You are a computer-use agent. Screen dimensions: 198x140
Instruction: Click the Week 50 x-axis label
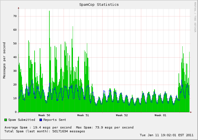[44, 115]
